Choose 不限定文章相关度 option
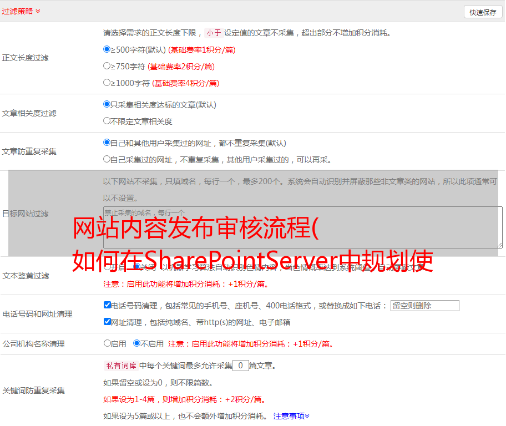The image size is (506, 426). click(107, 121)
